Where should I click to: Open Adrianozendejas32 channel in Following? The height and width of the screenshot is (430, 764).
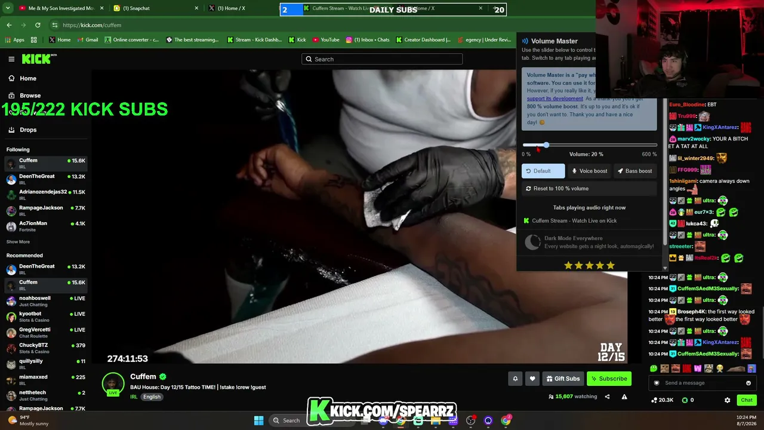click(45, 195)
